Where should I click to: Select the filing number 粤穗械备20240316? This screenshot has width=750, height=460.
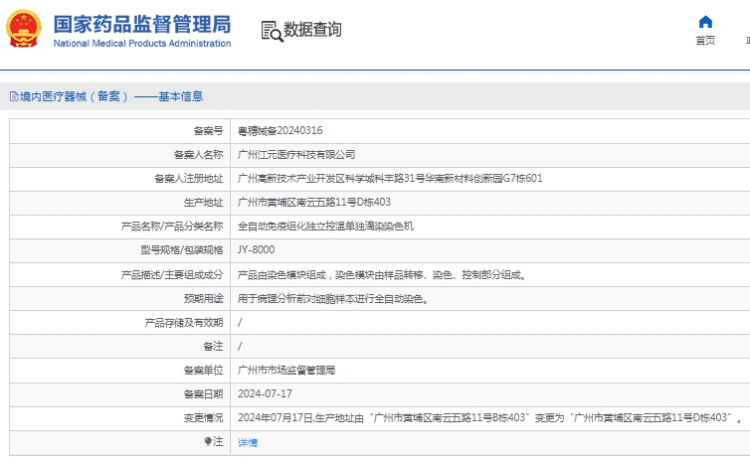[280, 130]
